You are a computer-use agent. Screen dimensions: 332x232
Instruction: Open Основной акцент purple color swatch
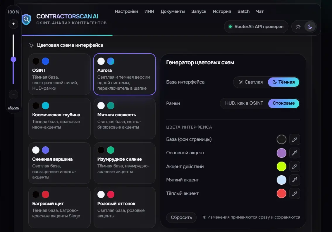[x=281, y=153]
